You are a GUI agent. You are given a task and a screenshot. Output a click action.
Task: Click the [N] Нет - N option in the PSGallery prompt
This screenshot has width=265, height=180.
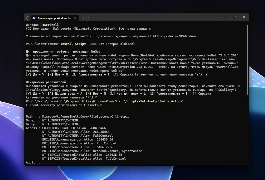point(96,93)
